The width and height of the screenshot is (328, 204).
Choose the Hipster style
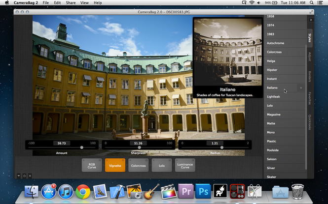coord(284,70)
